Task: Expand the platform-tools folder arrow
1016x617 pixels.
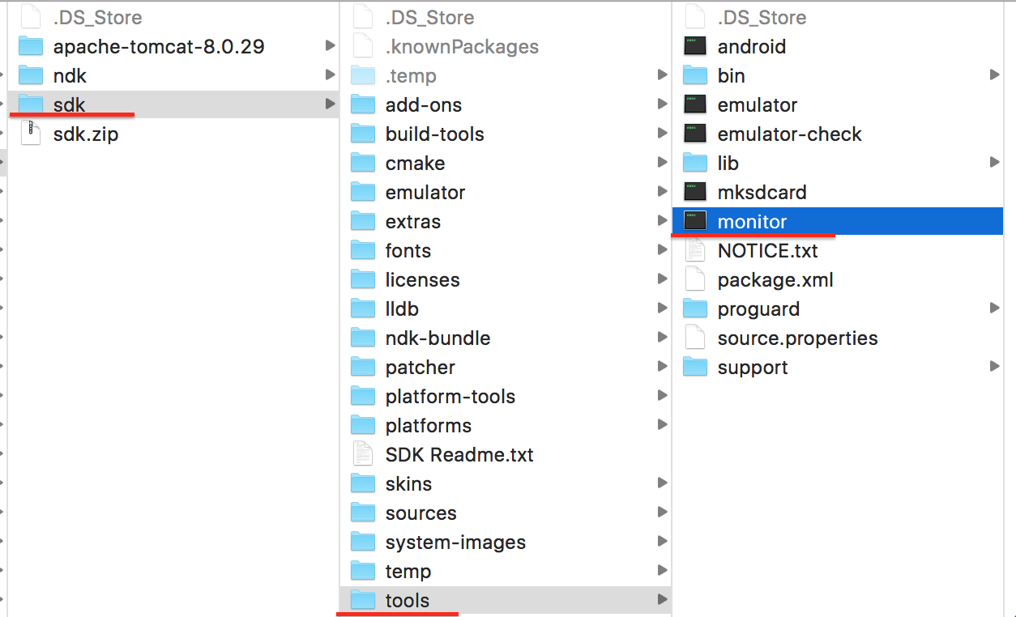Action: [664, 396]
